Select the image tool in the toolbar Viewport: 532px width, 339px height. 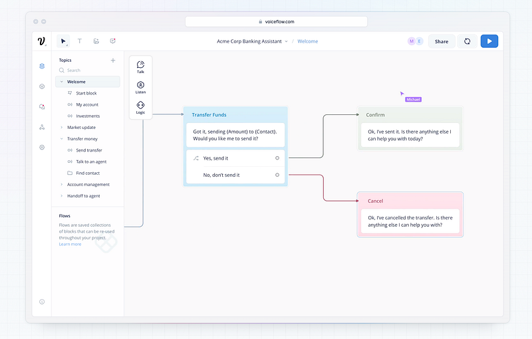click(x=96, y=41)
